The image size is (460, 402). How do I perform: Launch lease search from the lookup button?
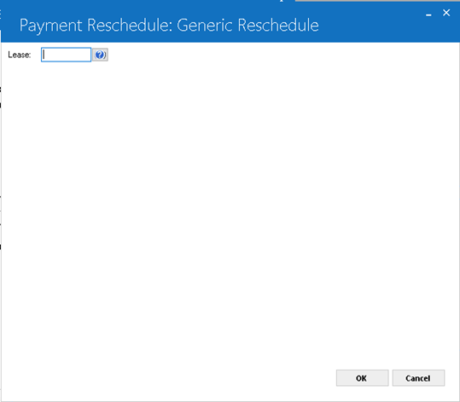click(100, 55)
